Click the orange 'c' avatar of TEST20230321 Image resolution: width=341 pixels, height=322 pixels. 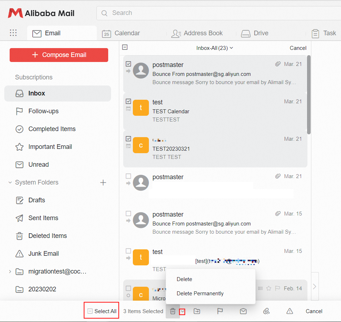tap(141, 145)
